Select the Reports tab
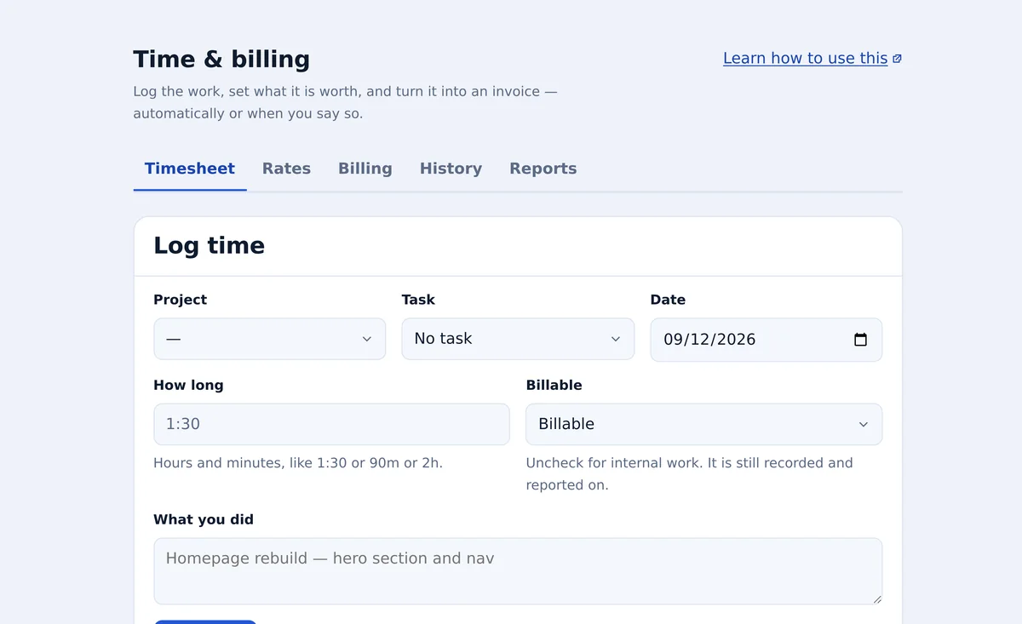This screenshot has height=624, width=1022. (x=543, y=169)
